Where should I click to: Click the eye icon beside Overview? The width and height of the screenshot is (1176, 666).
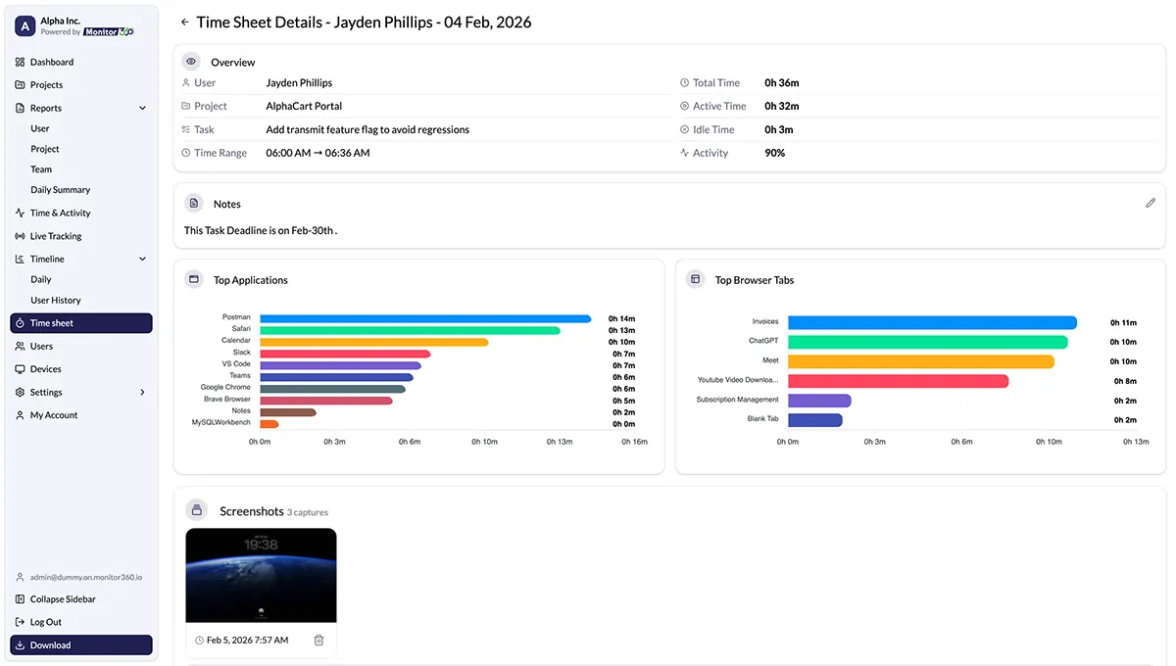(x=192, y=61)
